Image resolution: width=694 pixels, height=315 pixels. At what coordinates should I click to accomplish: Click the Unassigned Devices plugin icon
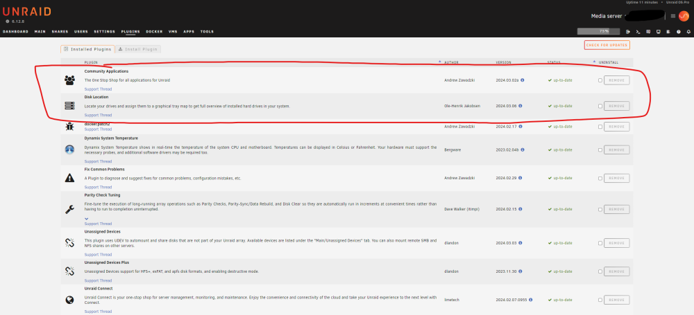pos(69,242)
